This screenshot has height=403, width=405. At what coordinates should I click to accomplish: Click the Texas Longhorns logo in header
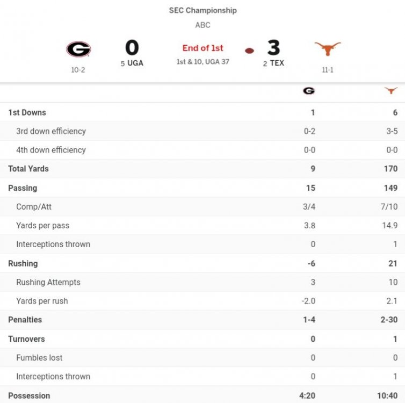point(327,49)
